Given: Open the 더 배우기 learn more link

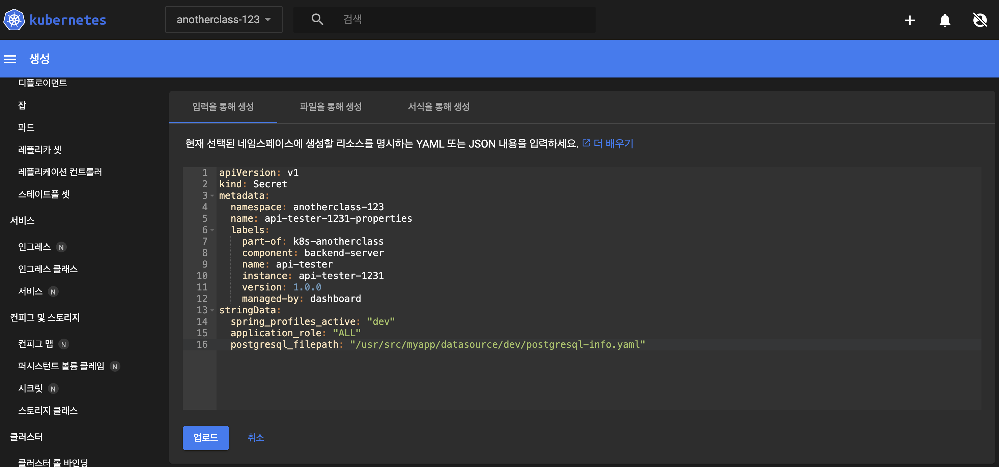Looking at the screenshot, I should click(x=613, y=144).
